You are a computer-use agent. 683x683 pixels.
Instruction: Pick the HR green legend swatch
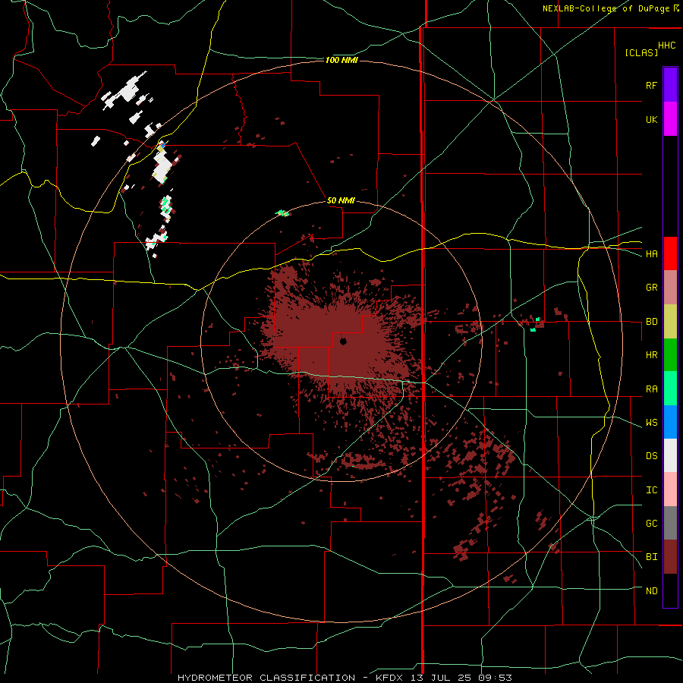[670, 355]
